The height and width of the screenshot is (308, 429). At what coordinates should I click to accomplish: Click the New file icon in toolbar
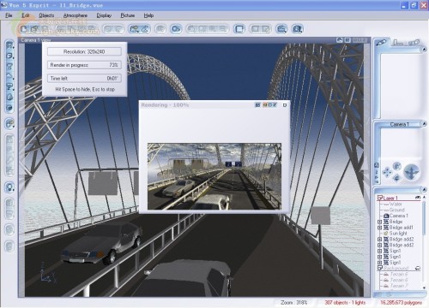[24, 29]
